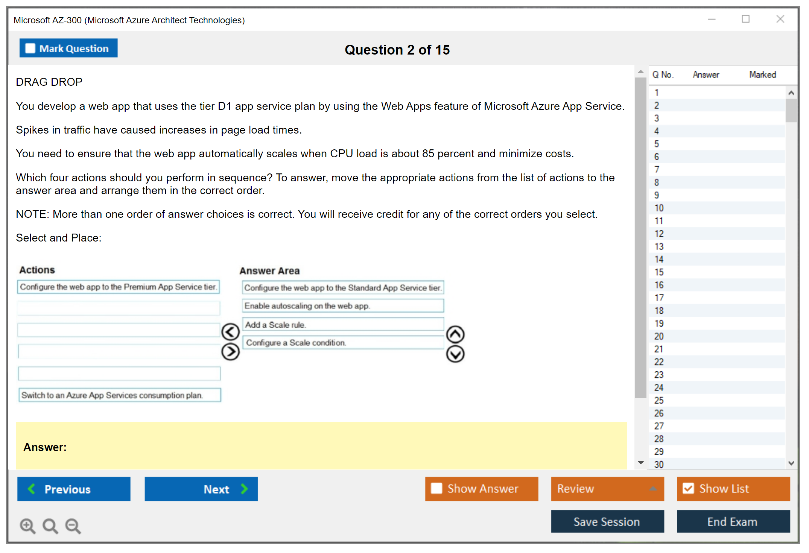
Task: Check the Show Answer checkbox
Action: pyautogui.click(x=436, y=488)
